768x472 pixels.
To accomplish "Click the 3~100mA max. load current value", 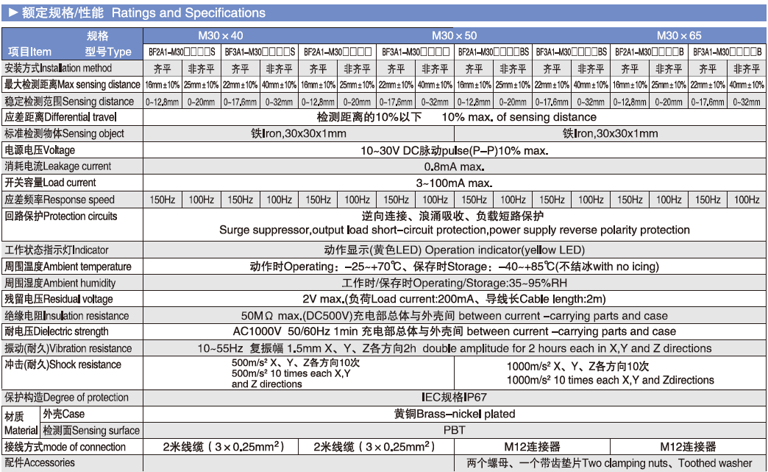I will pyautogui.click(x=454, y=183).
